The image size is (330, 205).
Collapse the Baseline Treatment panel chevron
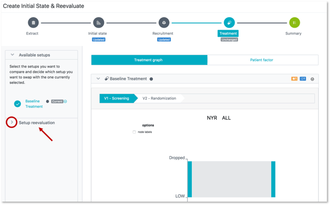tap(99, 79)
